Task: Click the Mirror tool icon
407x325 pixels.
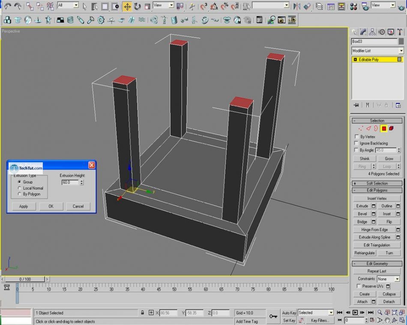Action: pos(297,6)
